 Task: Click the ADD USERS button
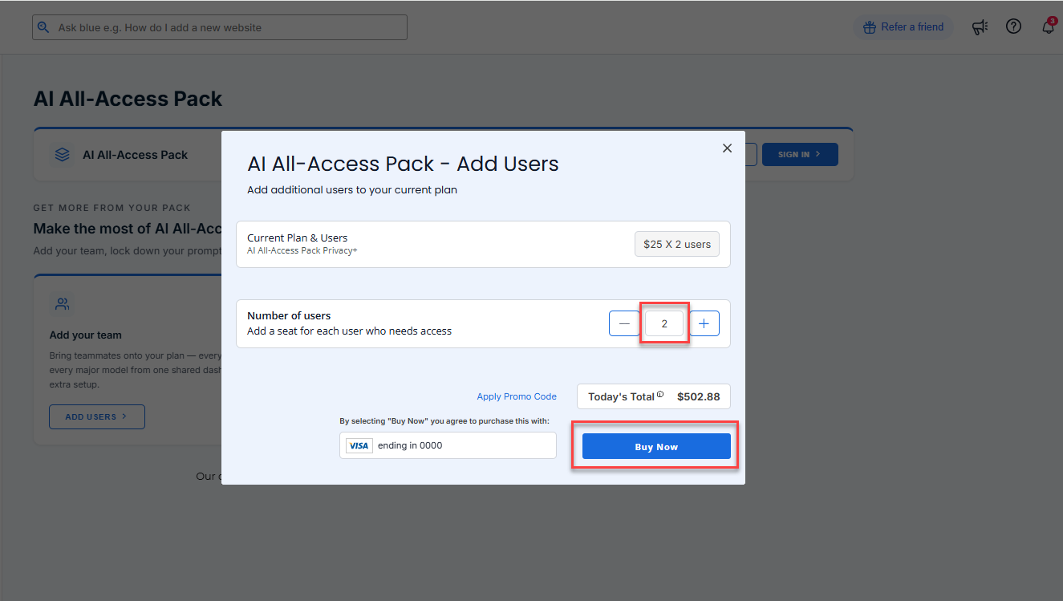point(97,416)
